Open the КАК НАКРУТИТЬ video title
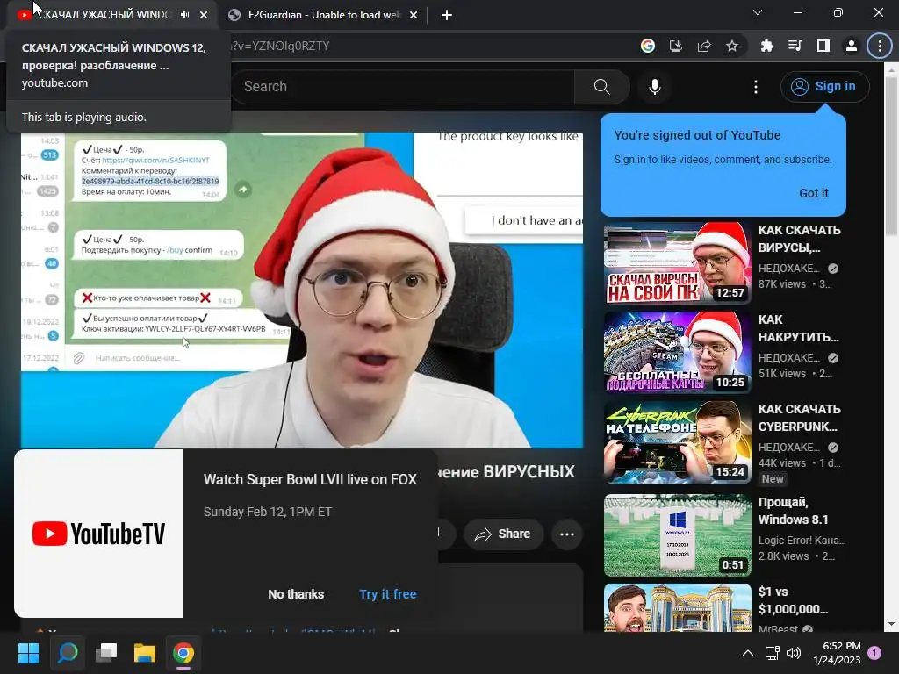Screen dimensions: 899x674 coord(798,328)
